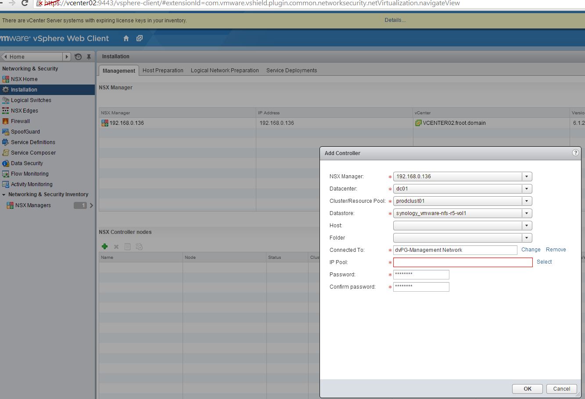Open the NSX Manager dropdown
Screen dimensions: 585x399
[526, 176]
